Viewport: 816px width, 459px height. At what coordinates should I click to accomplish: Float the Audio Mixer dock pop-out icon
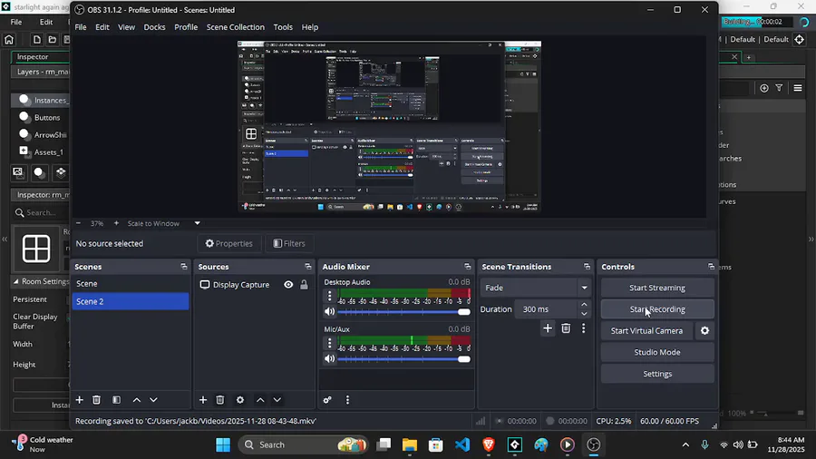[x=467, y=267]
